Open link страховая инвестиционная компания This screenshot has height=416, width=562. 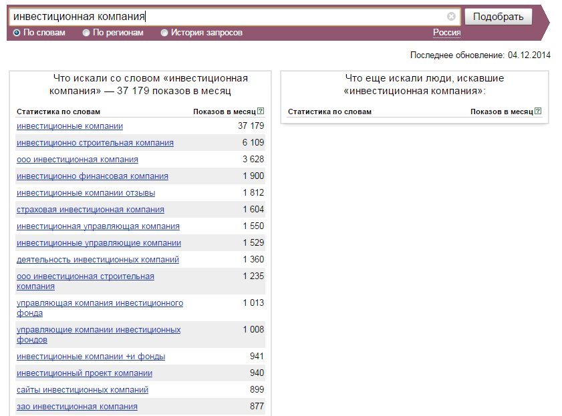click(x=90, y=210)
